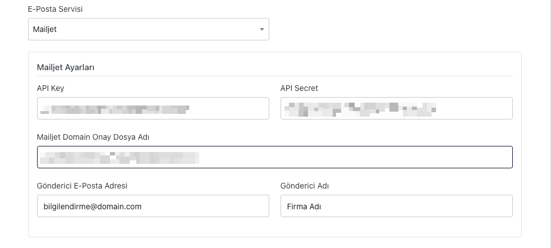This screenshot has height=248, width=551.
Task: Open the E-Posta Servisi dropdown
Action: click(148, 29)
